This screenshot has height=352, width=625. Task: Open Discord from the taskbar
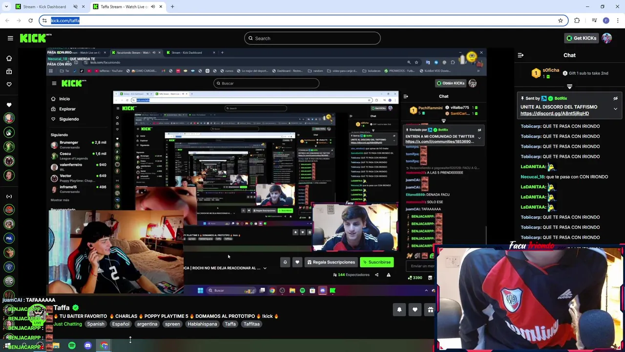88,346
